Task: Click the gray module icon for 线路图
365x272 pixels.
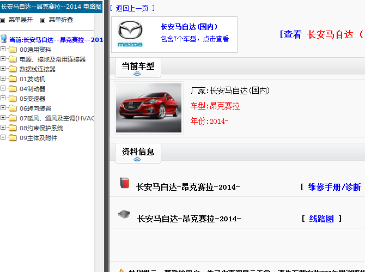Action: click(124, 214)
